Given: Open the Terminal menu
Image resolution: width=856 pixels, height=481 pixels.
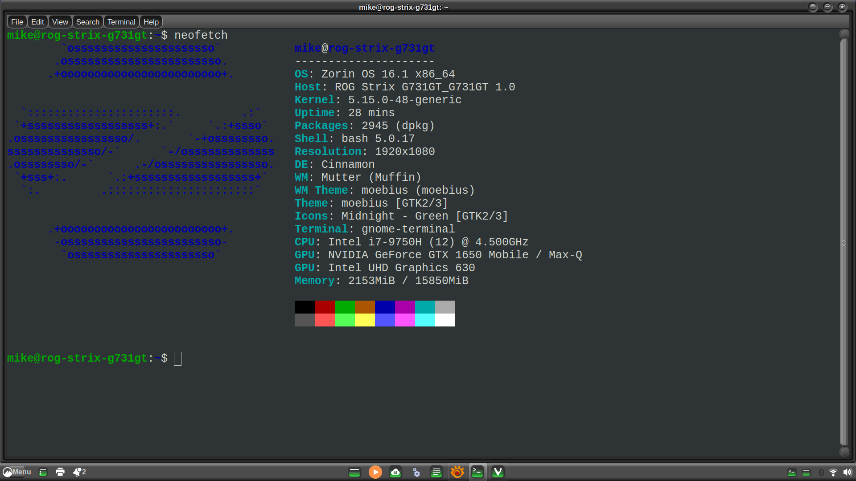Looking at the screenshot, I should (121, 22).
